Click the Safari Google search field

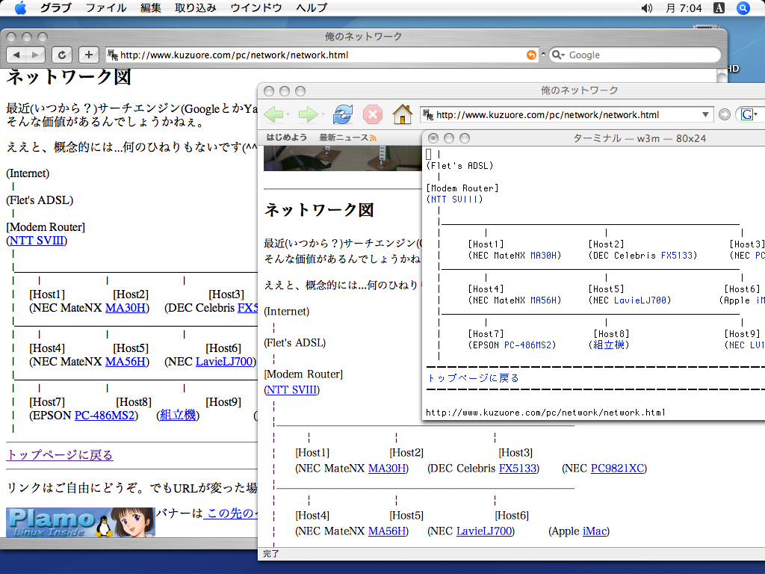tap(634, 55)
